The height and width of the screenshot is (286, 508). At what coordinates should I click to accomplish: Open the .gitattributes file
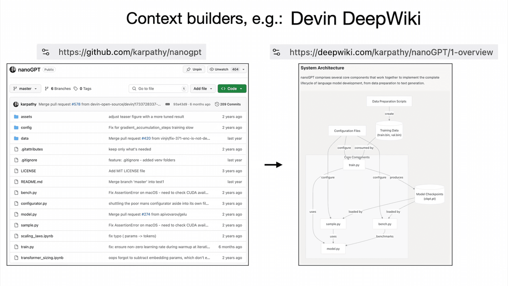pos(32,149)
